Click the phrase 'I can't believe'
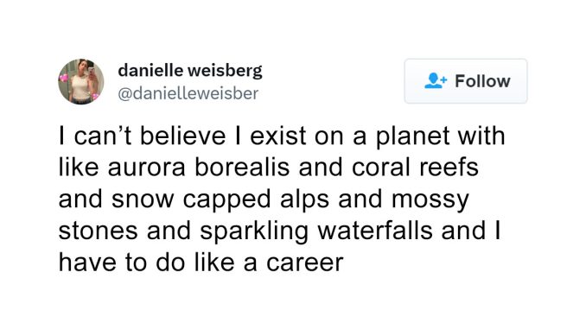Viewport: 586px width, 329px height. [142, 136]
